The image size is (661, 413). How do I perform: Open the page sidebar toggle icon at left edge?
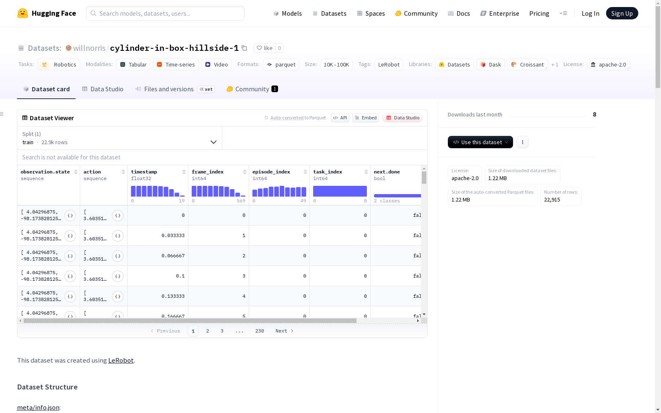click(x=2, y=114)
